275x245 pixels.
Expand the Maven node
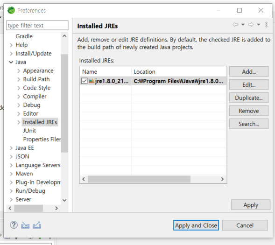click(x=11, y=174)
